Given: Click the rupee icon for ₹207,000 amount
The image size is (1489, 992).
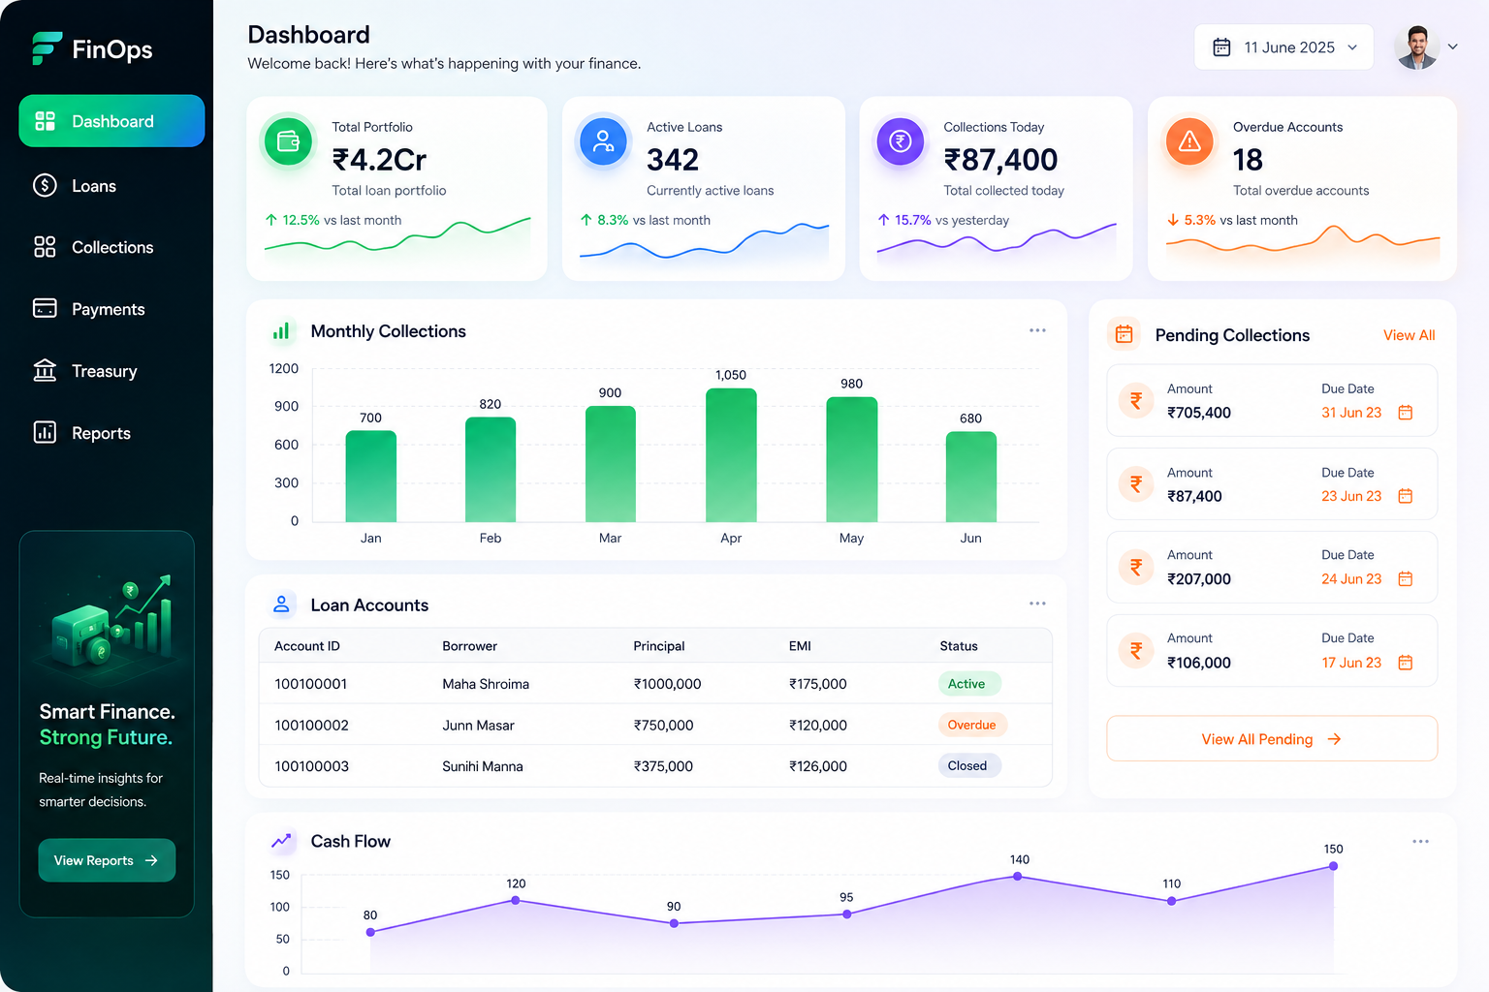Looking at the screenshot, I should pyautogui.click(x=1136, y=567).
